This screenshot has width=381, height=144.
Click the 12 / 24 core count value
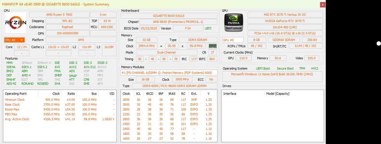coord(22,47)
